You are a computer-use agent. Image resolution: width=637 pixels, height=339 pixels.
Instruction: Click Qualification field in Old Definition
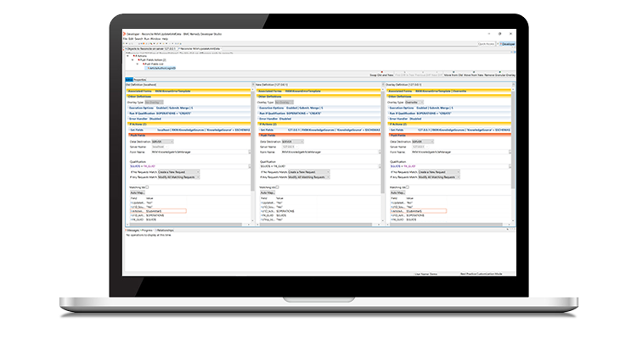[x=189, y=166]
